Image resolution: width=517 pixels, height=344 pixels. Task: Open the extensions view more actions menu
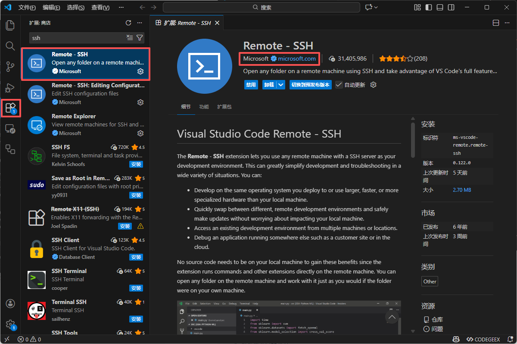(139, 23)
